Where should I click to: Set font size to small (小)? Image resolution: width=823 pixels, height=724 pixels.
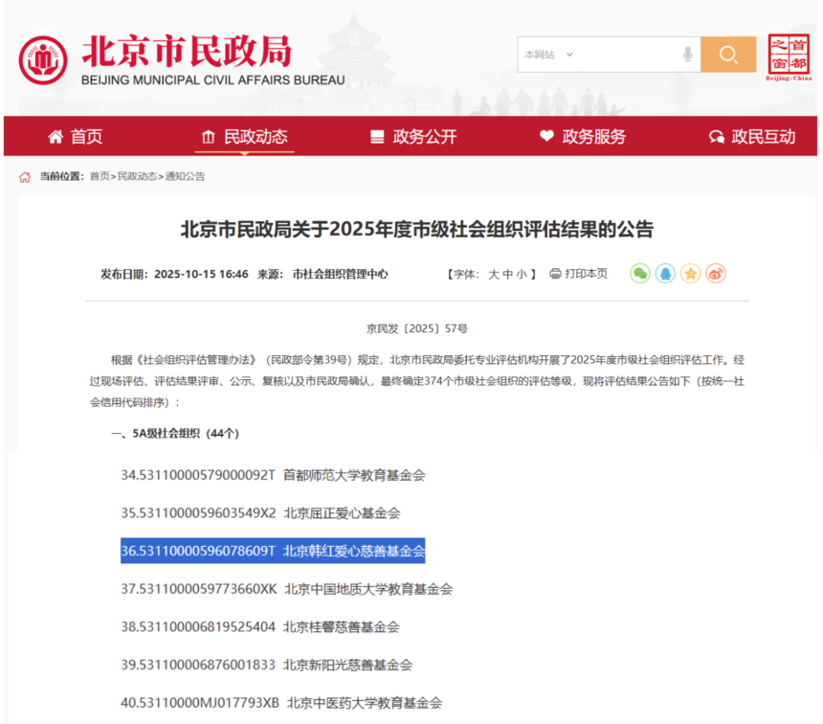click(x=522, y=274)
